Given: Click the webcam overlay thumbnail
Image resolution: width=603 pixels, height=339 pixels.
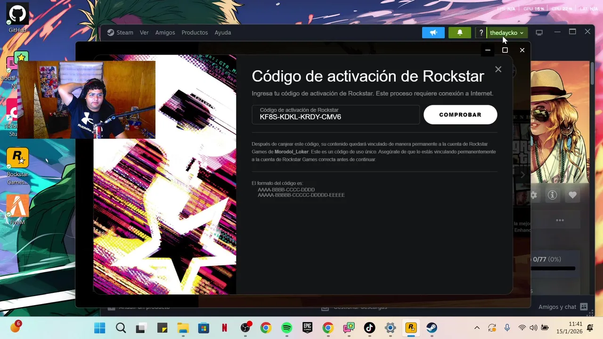Looking at the screenshot, I should coord(87,100).
